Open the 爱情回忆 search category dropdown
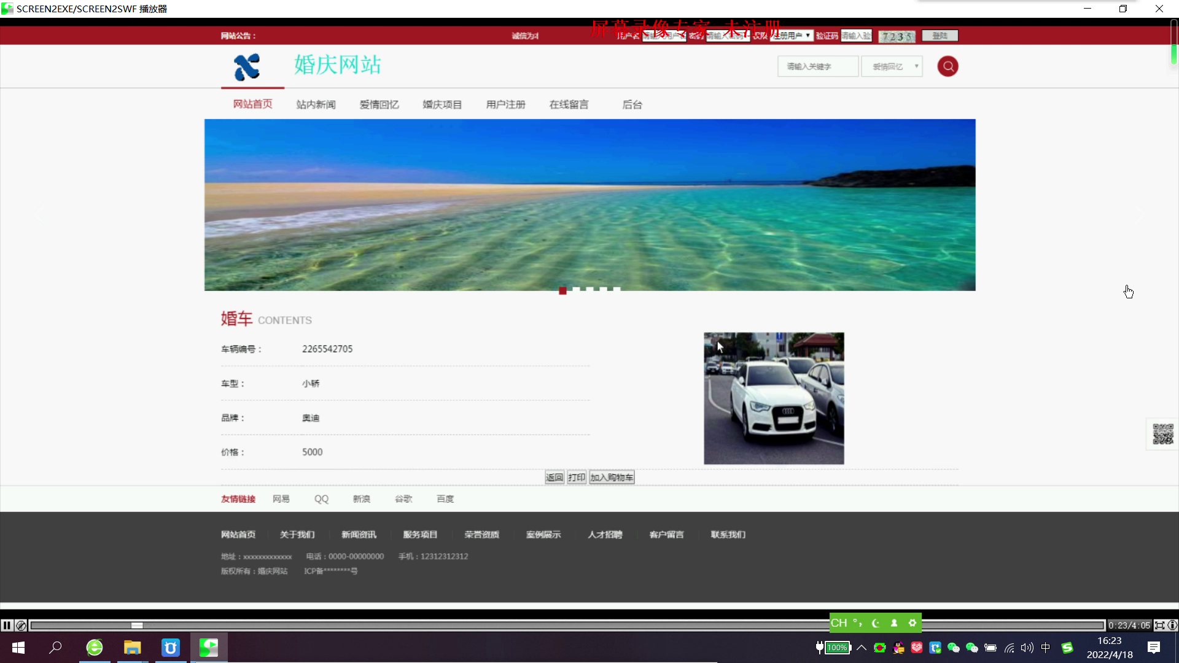Image resolution: width=1179 pixels, height=663 pixels. (x=892, y=66)
